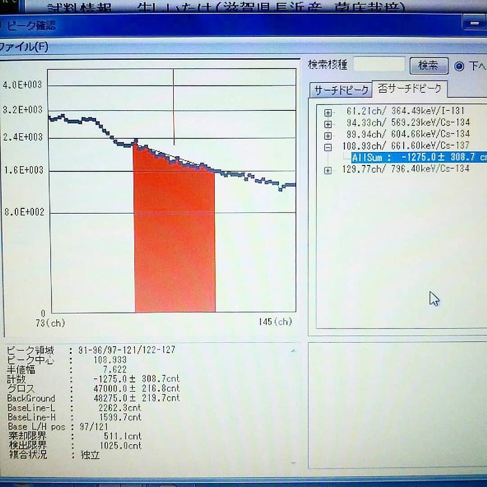Expand the 604.66keV/Cs-134 peak node
This screenshot has height=487, width=487.
point(328,135)
